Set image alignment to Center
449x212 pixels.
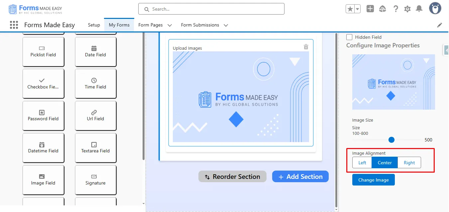(385, 163)
